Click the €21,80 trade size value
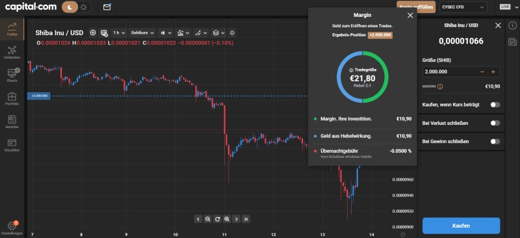This screenshot has height=238, width=520. click(363, 78)
